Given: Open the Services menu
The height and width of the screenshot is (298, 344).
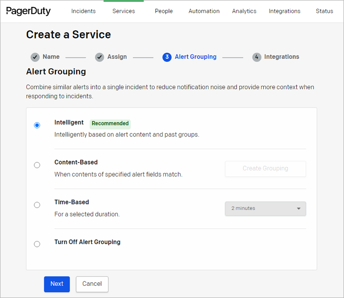Looking at the screenshot, I should click(x=124, y=11).
